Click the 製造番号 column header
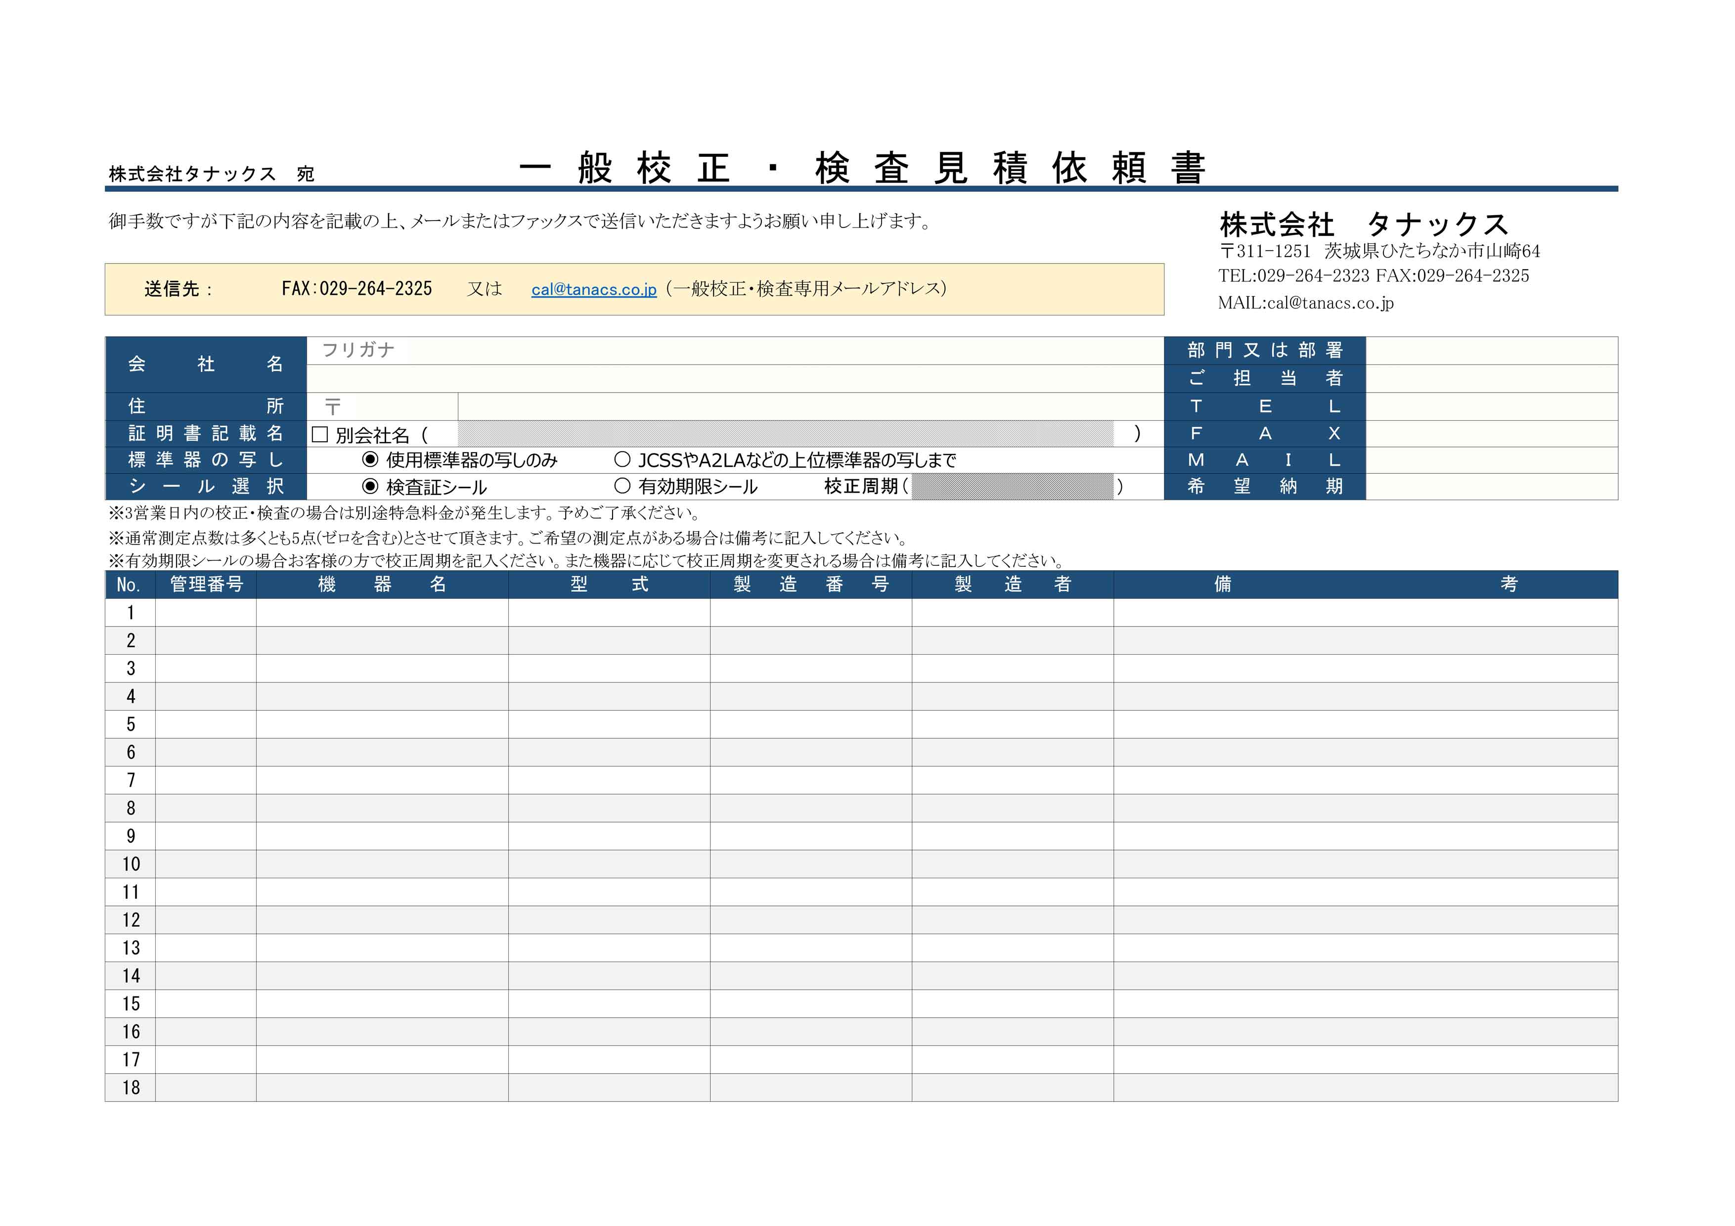 pos(811,584)
